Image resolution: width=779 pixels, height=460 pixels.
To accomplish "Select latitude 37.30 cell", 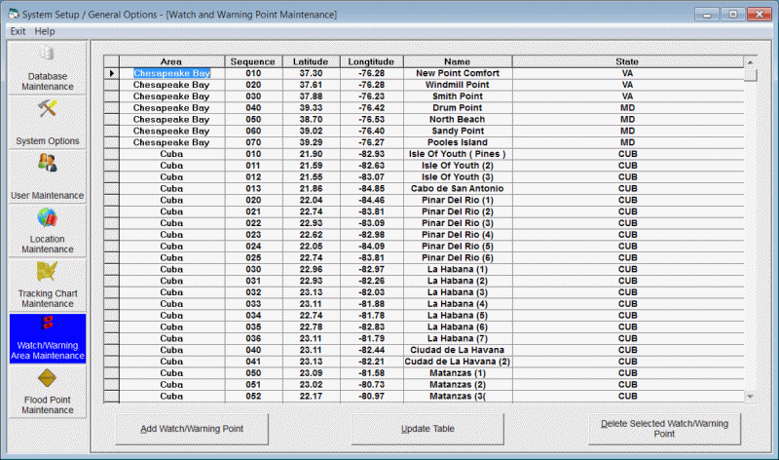I will click(x=311, y=73).
